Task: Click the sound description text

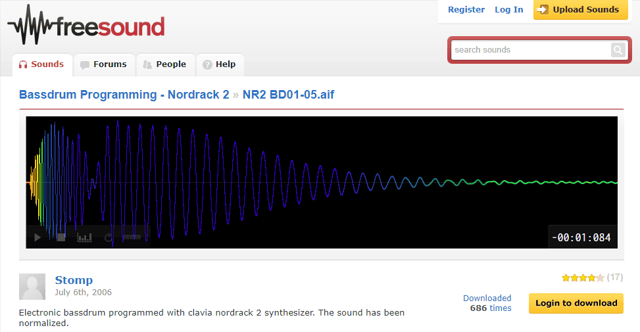Action: pyautogui.click(x=212, y=318)
